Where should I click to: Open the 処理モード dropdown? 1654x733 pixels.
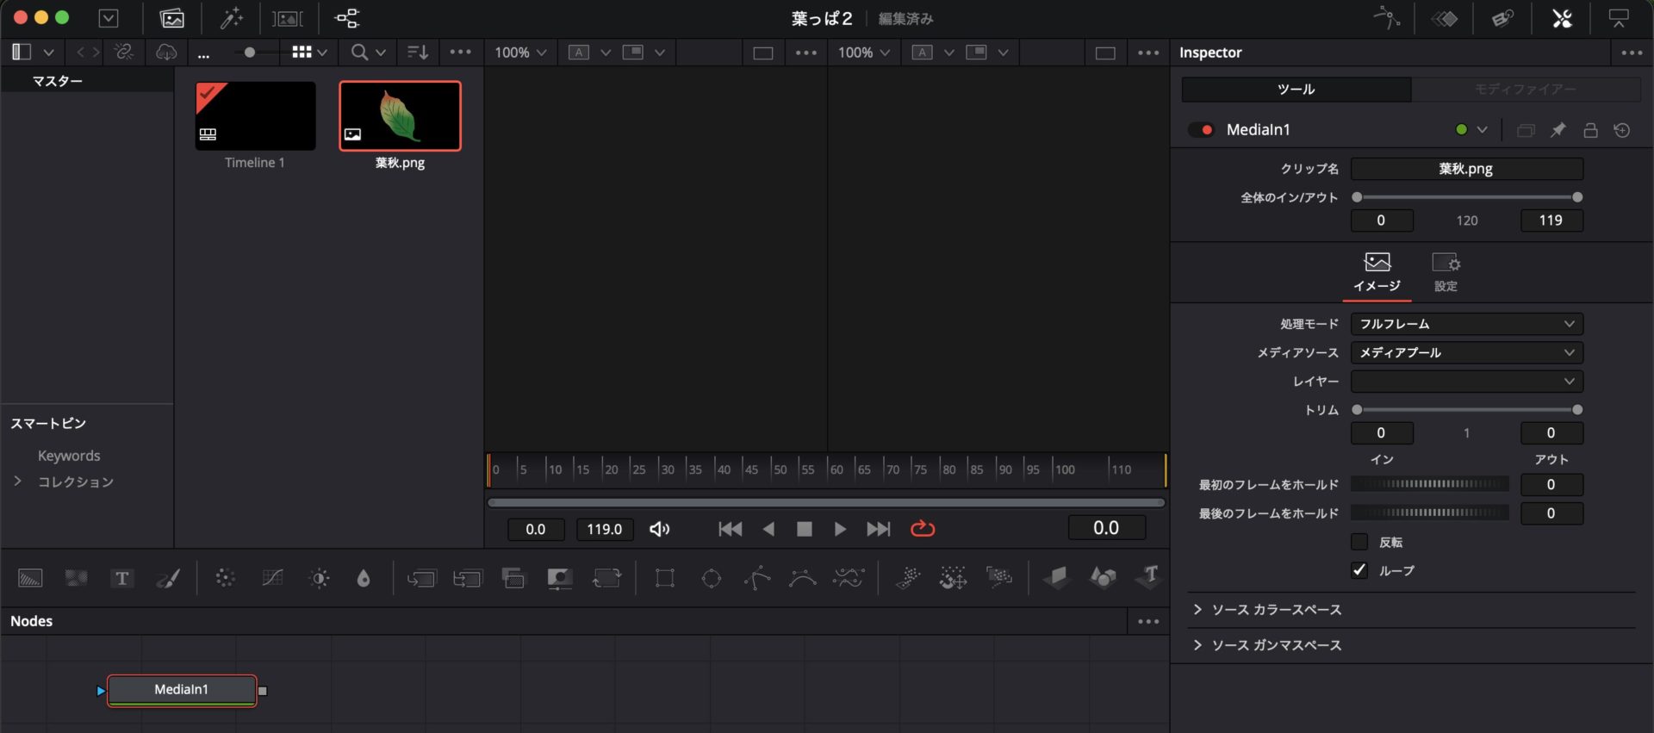point(1466,324)
